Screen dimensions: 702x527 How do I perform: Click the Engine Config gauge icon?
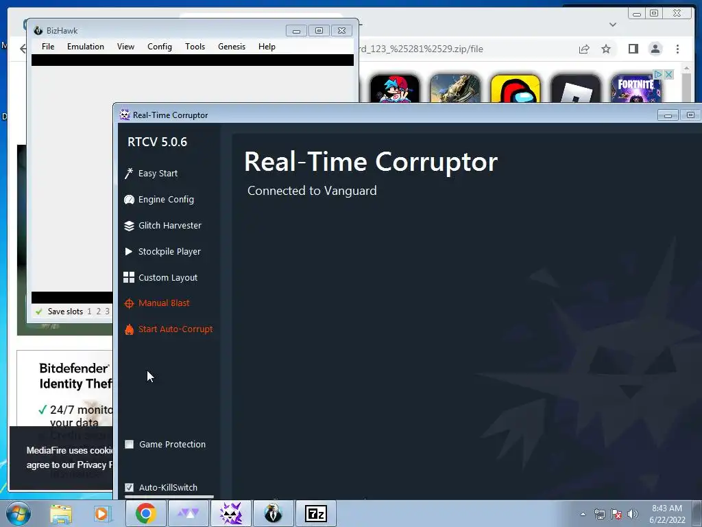coord(129,200)
